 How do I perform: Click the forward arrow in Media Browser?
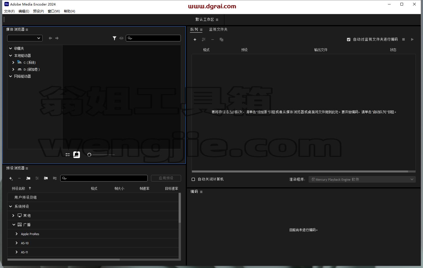point(57,38)
